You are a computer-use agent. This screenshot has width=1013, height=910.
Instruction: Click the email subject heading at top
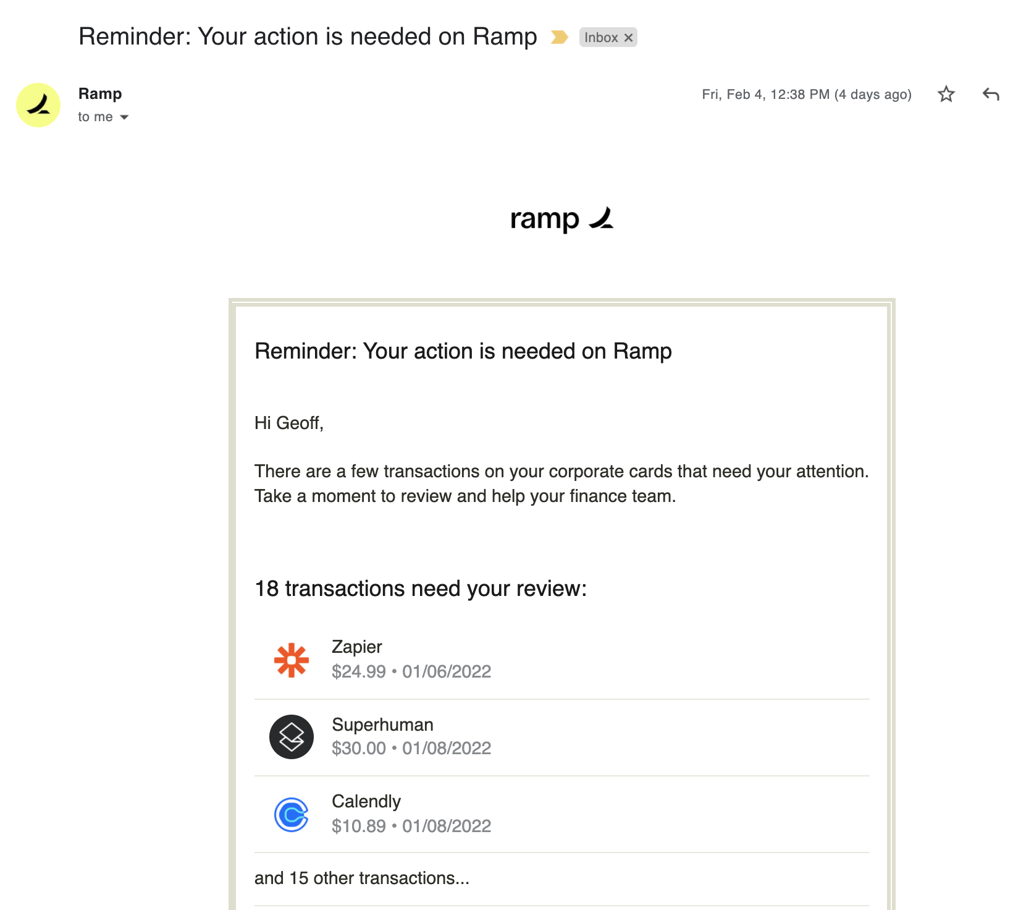point(308,36)
